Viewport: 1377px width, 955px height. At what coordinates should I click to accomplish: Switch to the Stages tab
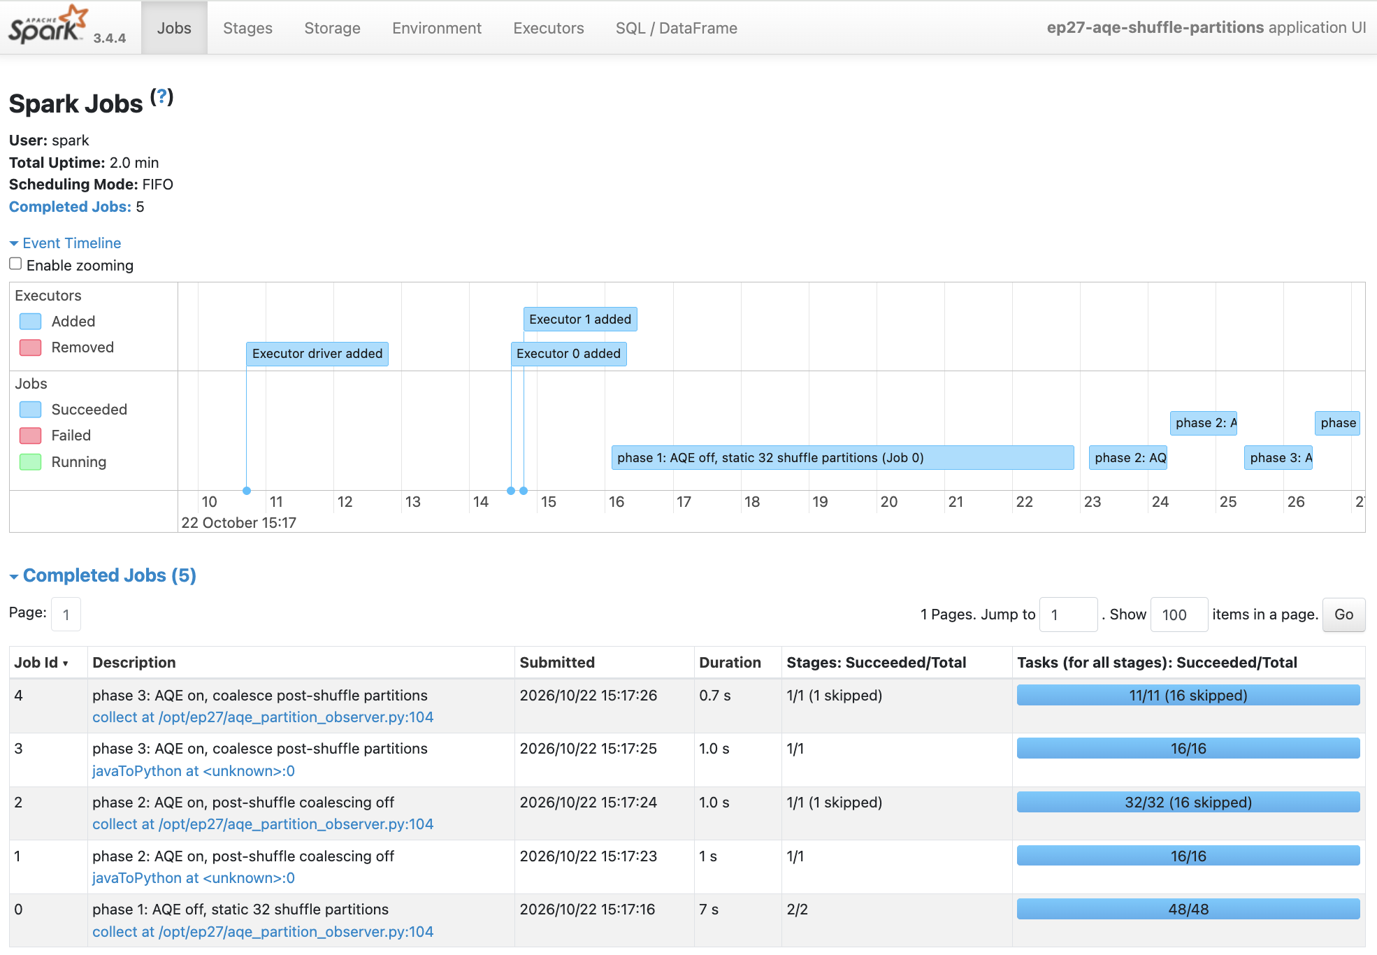pyautogui.click(x=247, y=28)
